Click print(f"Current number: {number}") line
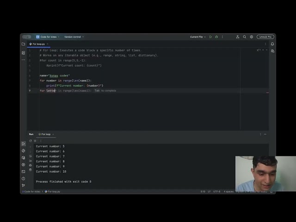Viewport: 296px width, 222px height. point(75,86)
